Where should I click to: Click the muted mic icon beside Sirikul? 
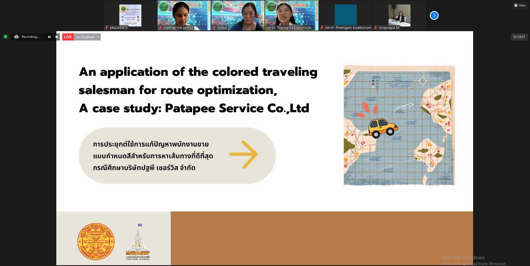(214, 28)
